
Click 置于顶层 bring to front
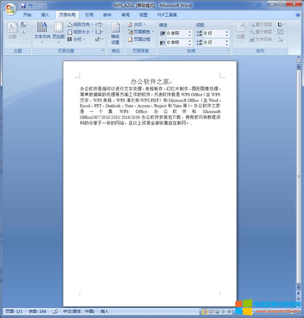[262, 25]
